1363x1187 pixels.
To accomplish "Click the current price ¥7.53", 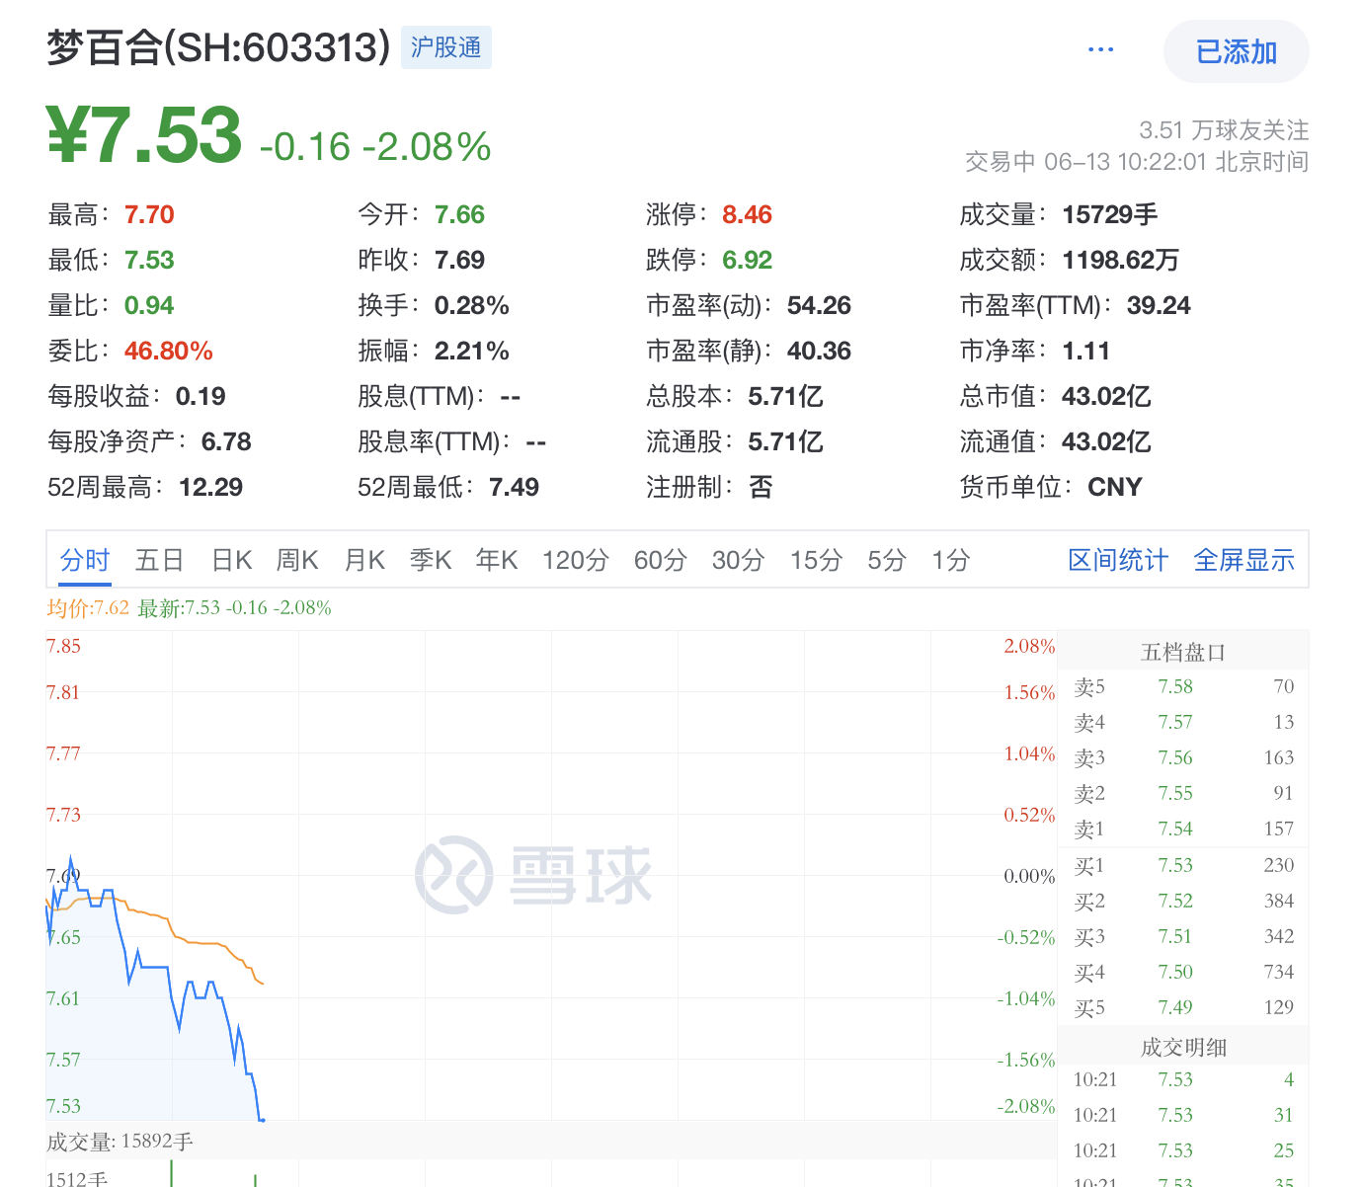I will [x=144, y=135].
